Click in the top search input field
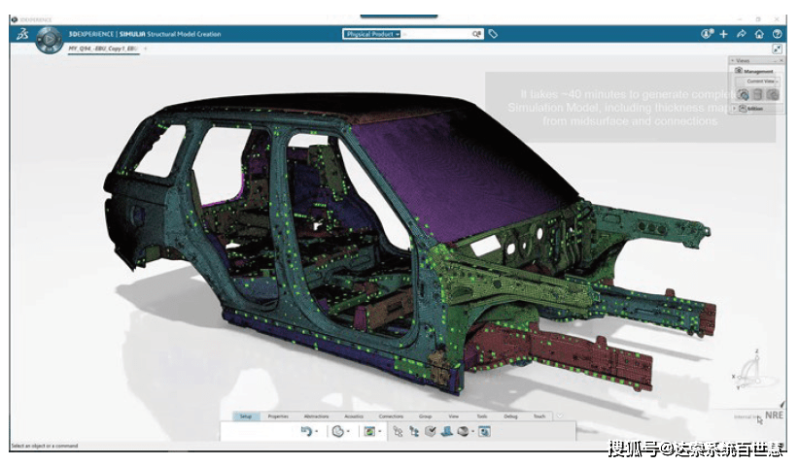The image size is (799, 466). 437,34
